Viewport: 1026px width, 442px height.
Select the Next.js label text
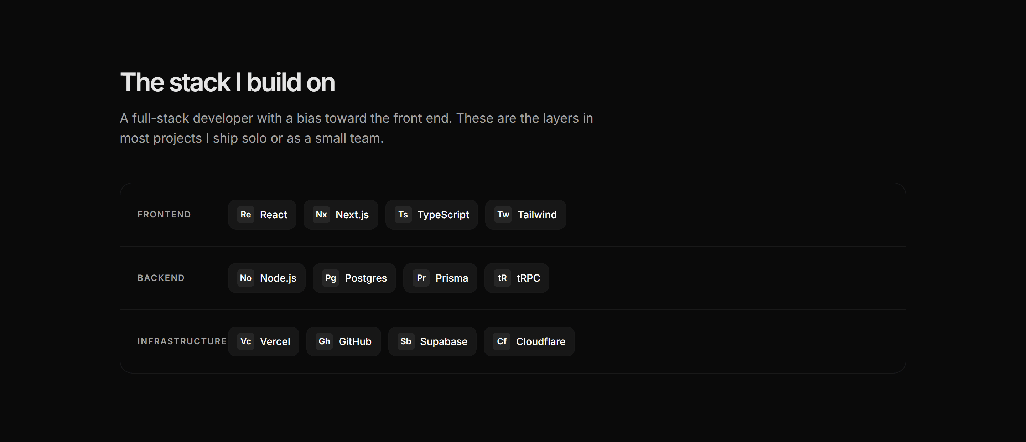(x=352, y=215)
